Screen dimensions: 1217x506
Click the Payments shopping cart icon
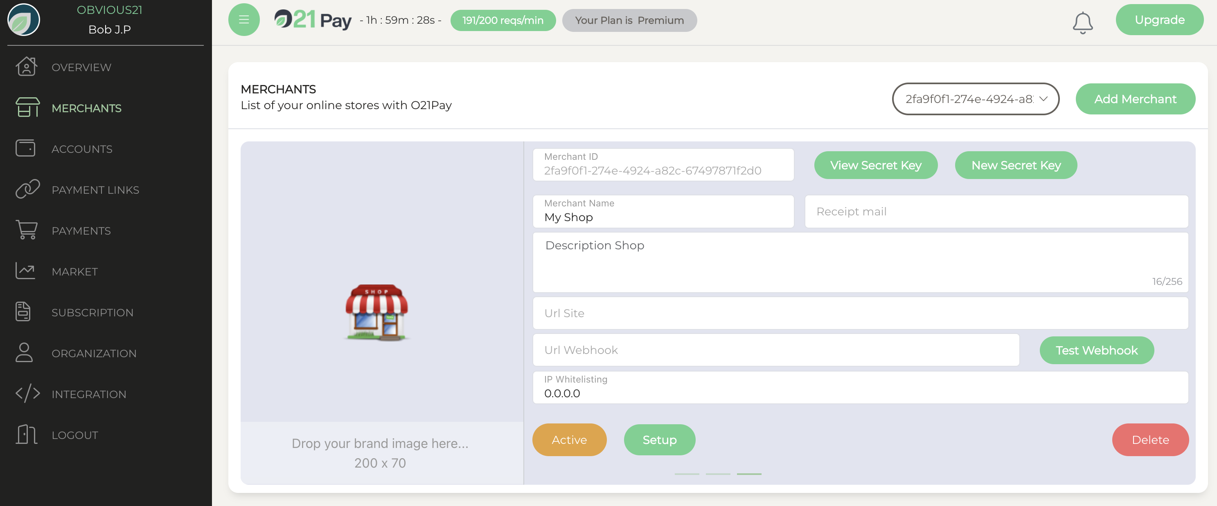[27, 231]
